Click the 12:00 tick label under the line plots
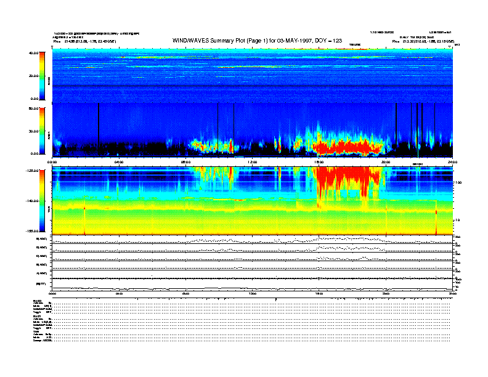The width and height of the screenshot is (488, 377). [x=253, y=293]
